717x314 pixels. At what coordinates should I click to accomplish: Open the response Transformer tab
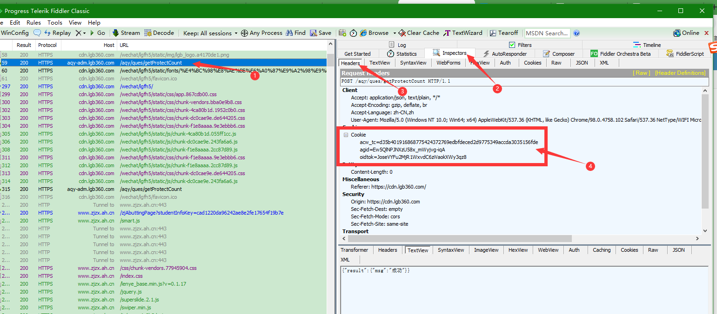pyautogui.click(x=354, y=250)
